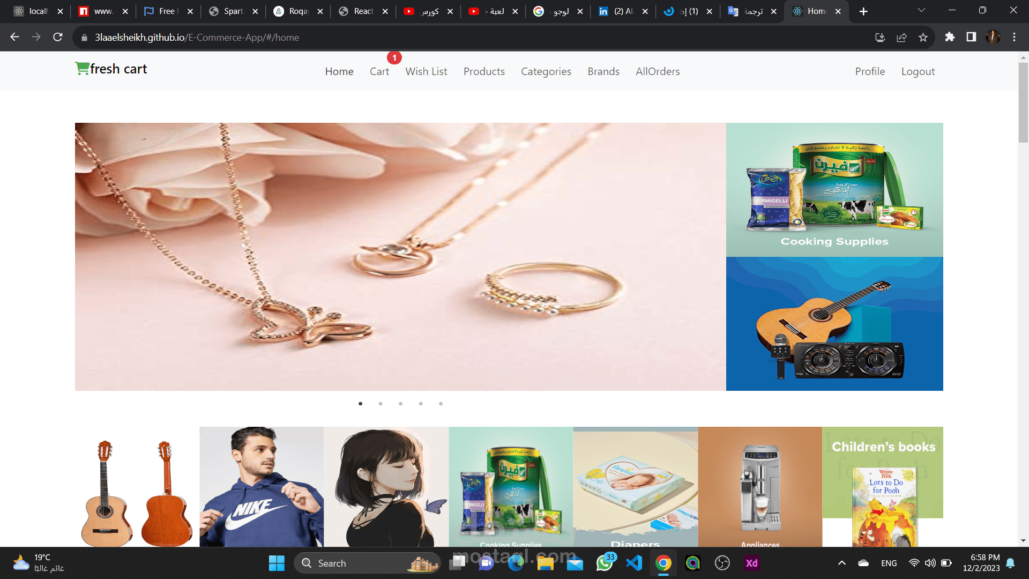This screenshot has width=1029, height=579.
Task: Open the Products nav link
Action: (484, 71)
